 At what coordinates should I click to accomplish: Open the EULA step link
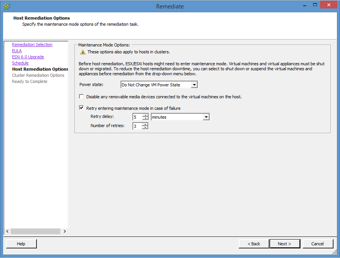point(17,51)
